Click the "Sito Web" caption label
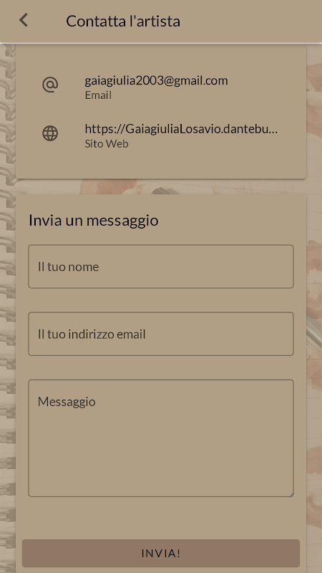 click(x=107, y=144)
